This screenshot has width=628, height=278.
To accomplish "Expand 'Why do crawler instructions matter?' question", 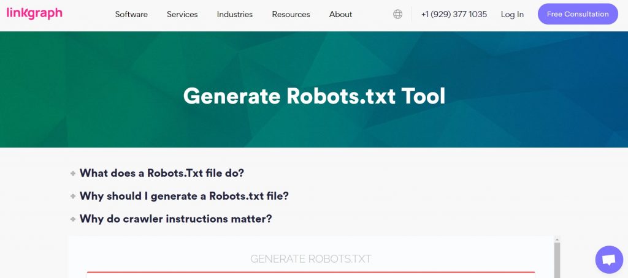I will point(176,219).
